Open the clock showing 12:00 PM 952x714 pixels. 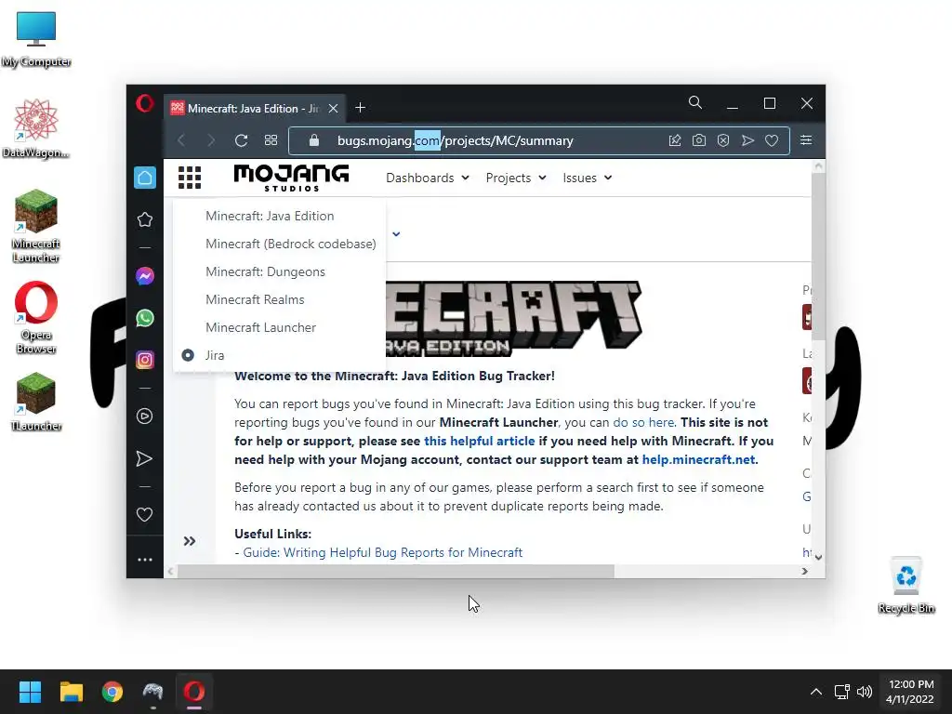pyautogui.click(x=910, y=692)
